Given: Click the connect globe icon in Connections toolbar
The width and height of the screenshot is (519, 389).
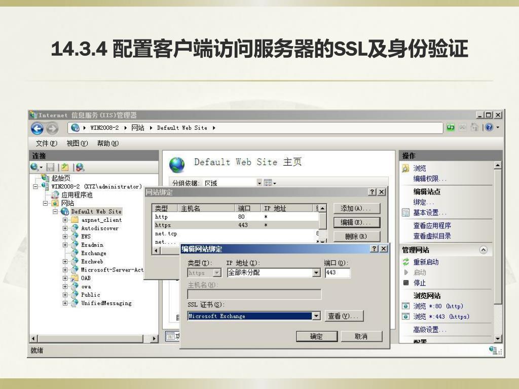Looking at the screenshot, I should (x=34, y=167).
